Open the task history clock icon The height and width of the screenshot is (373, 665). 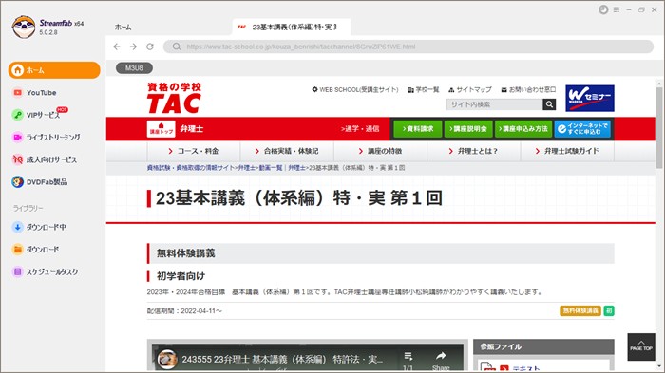pos(603,9)
